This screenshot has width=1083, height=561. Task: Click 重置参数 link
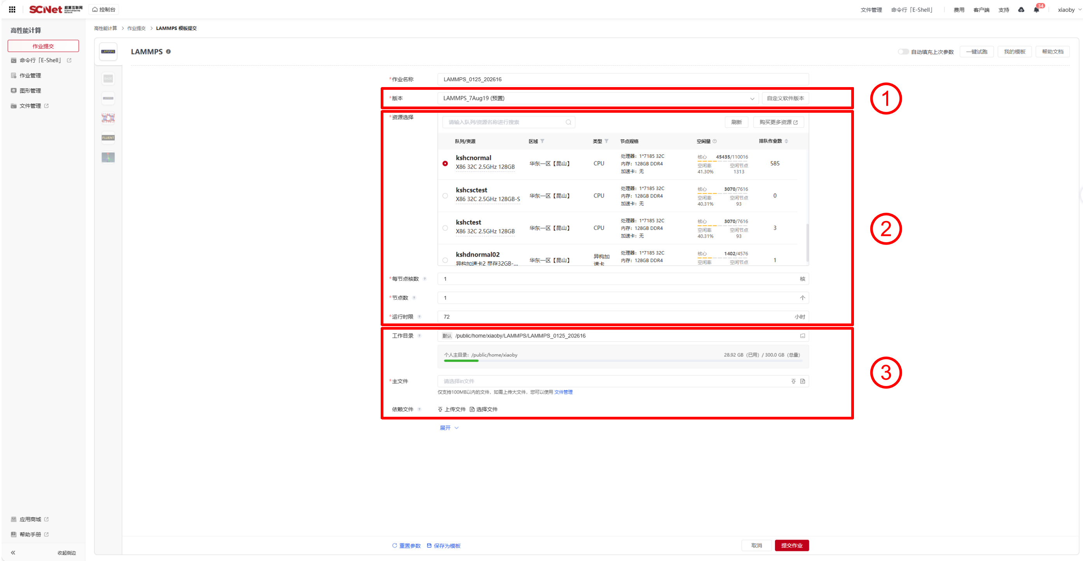click(406, 545)
